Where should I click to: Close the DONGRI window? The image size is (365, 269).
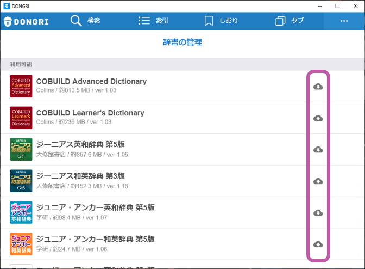pos(355,6)
